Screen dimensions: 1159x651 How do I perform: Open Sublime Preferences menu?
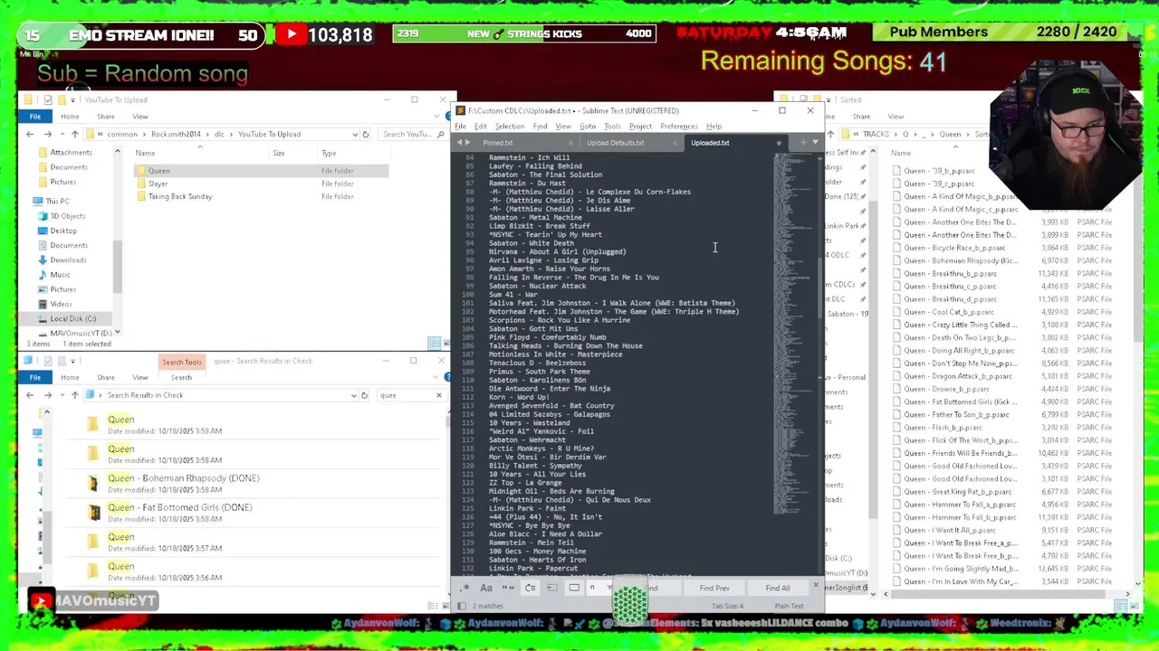pyautogui.click(x=679, y=127)
